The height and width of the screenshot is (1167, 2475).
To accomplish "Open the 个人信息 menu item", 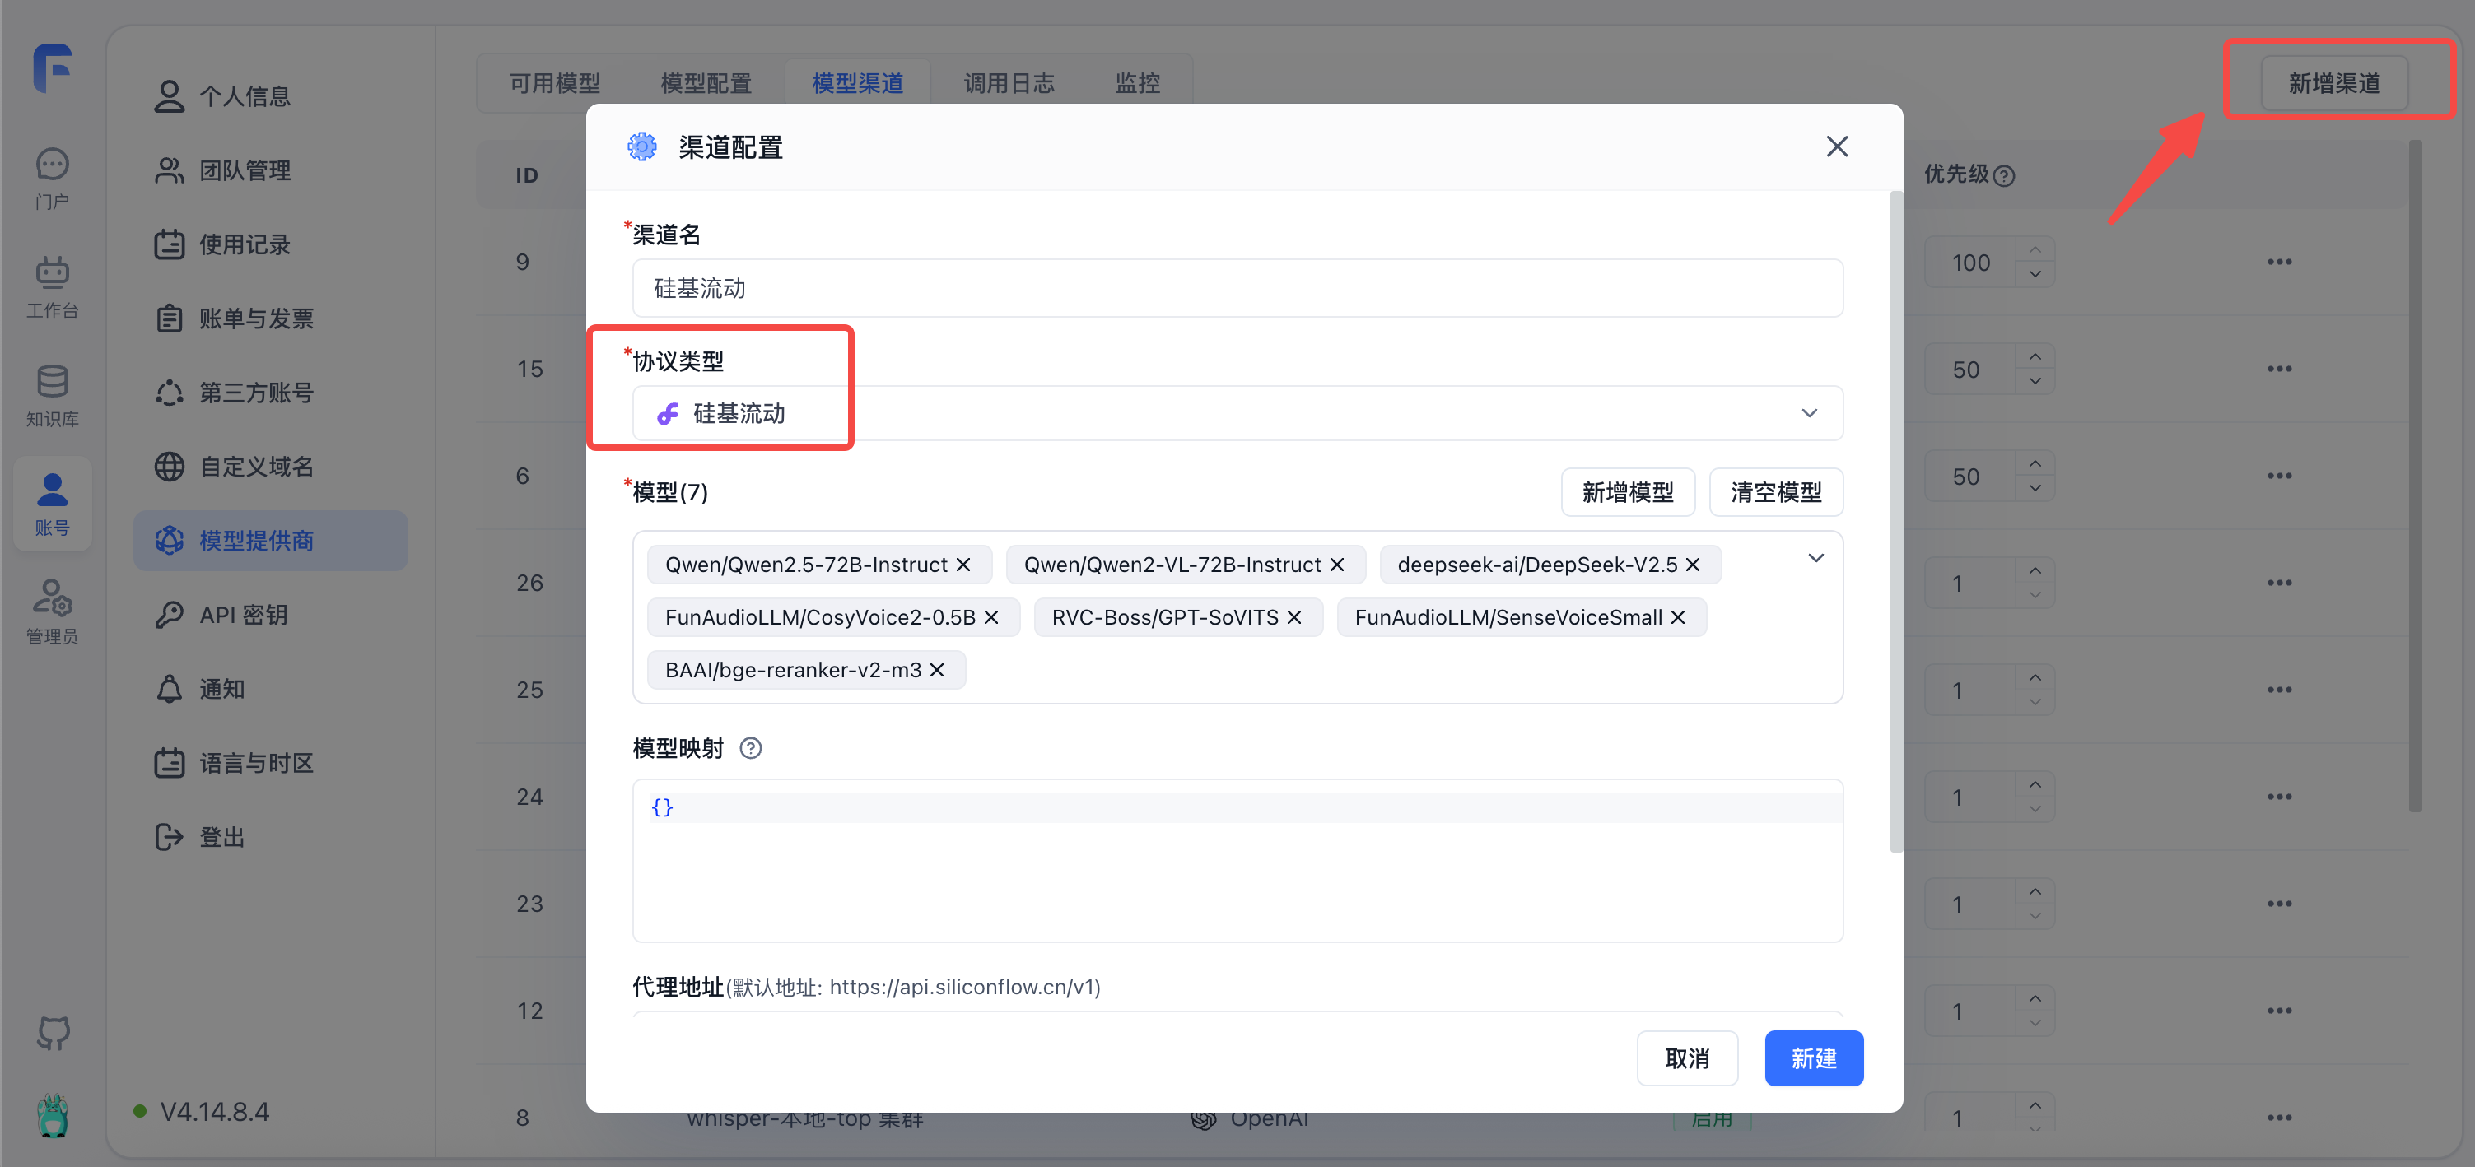I will point(244,96).
